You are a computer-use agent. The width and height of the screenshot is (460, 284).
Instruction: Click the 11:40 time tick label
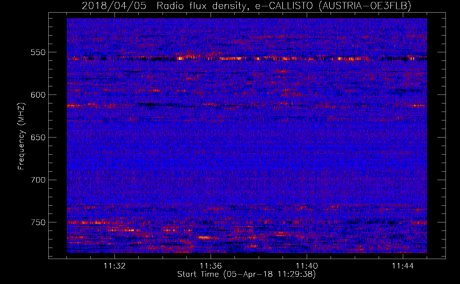(307, 266)
